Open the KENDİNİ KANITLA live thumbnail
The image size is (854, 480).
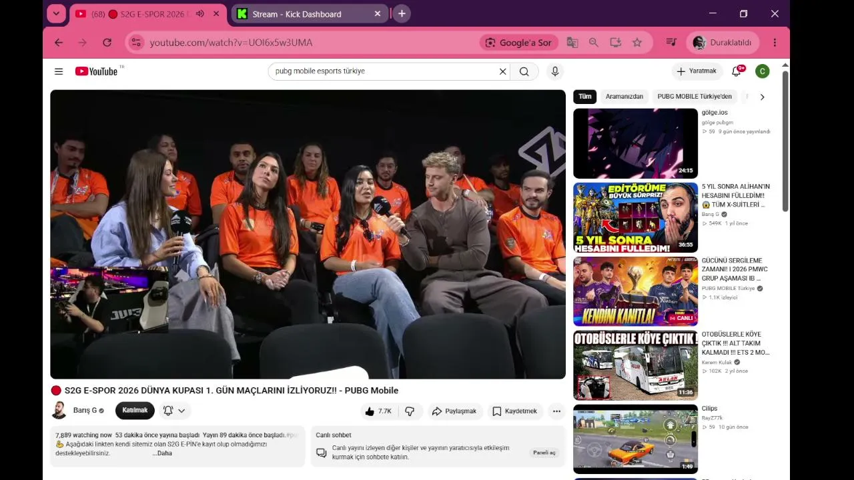pos(635,291)
